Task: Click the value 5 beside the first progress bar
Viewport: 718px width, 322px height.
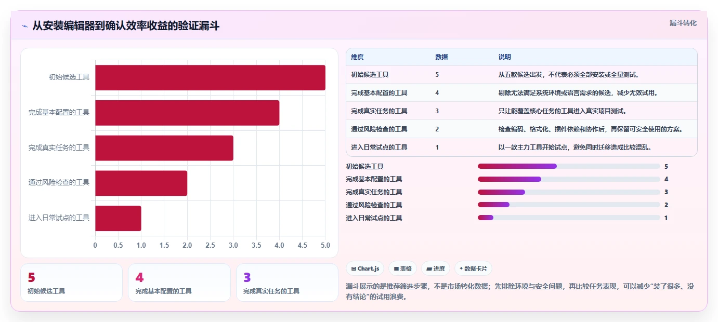Action: [x=666, y=167]
